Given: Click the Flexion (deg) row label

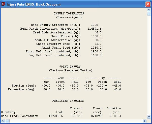Looking at the screenshot, I should (x=24, y=86).
